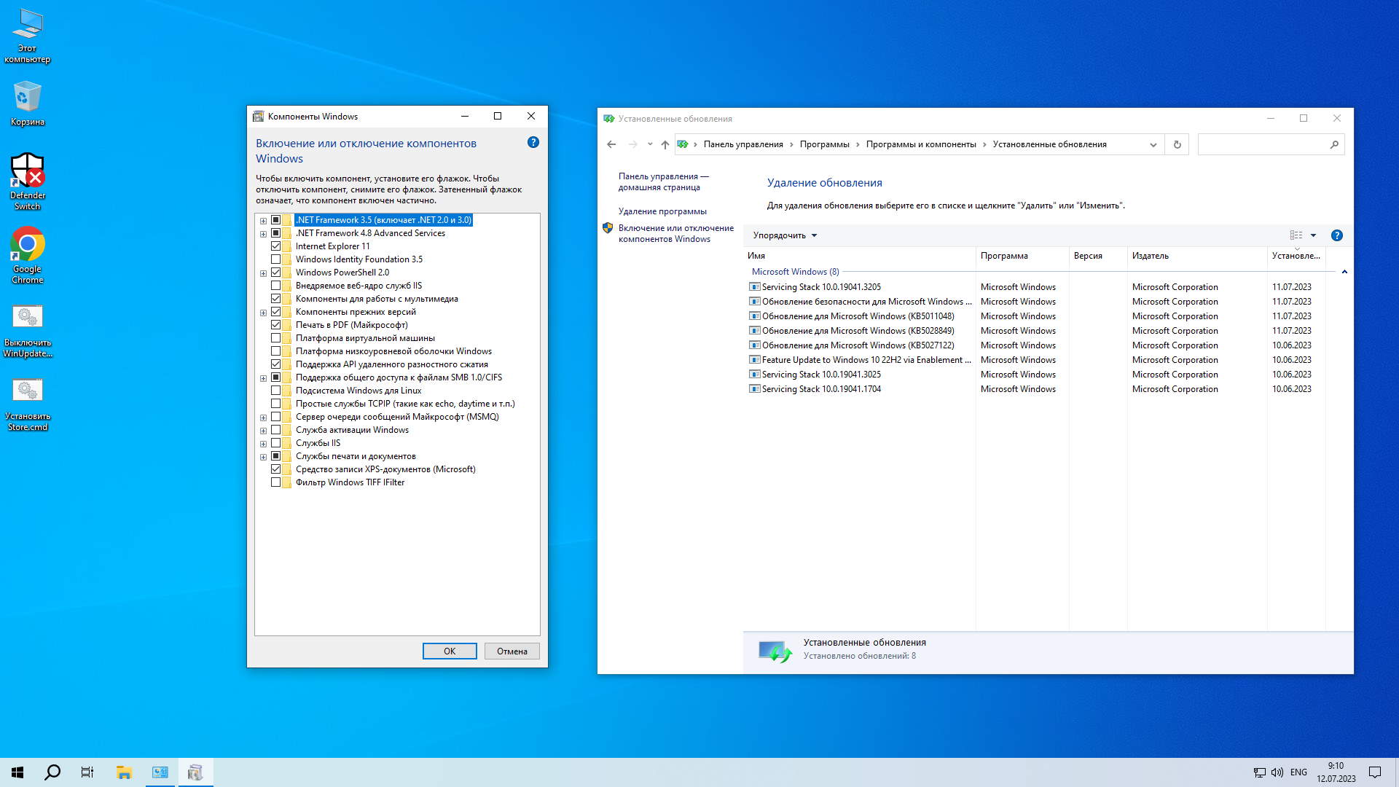Enable Windows Identity Foundation 3.5 checkbox
This screenshot has width=1399, height=787.
276,259
